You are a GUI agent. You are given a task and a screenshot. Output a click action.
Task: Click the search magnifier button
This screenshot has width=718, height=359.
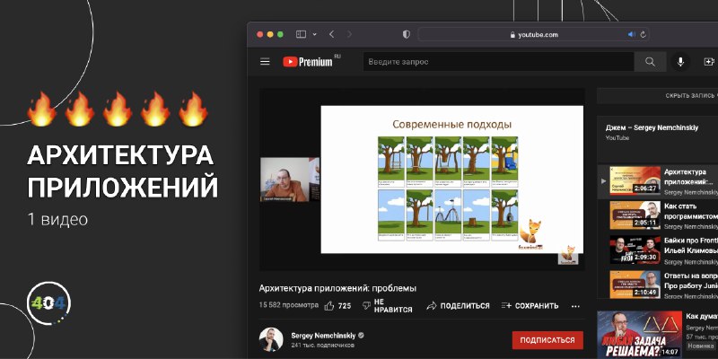tap(650, 62)
